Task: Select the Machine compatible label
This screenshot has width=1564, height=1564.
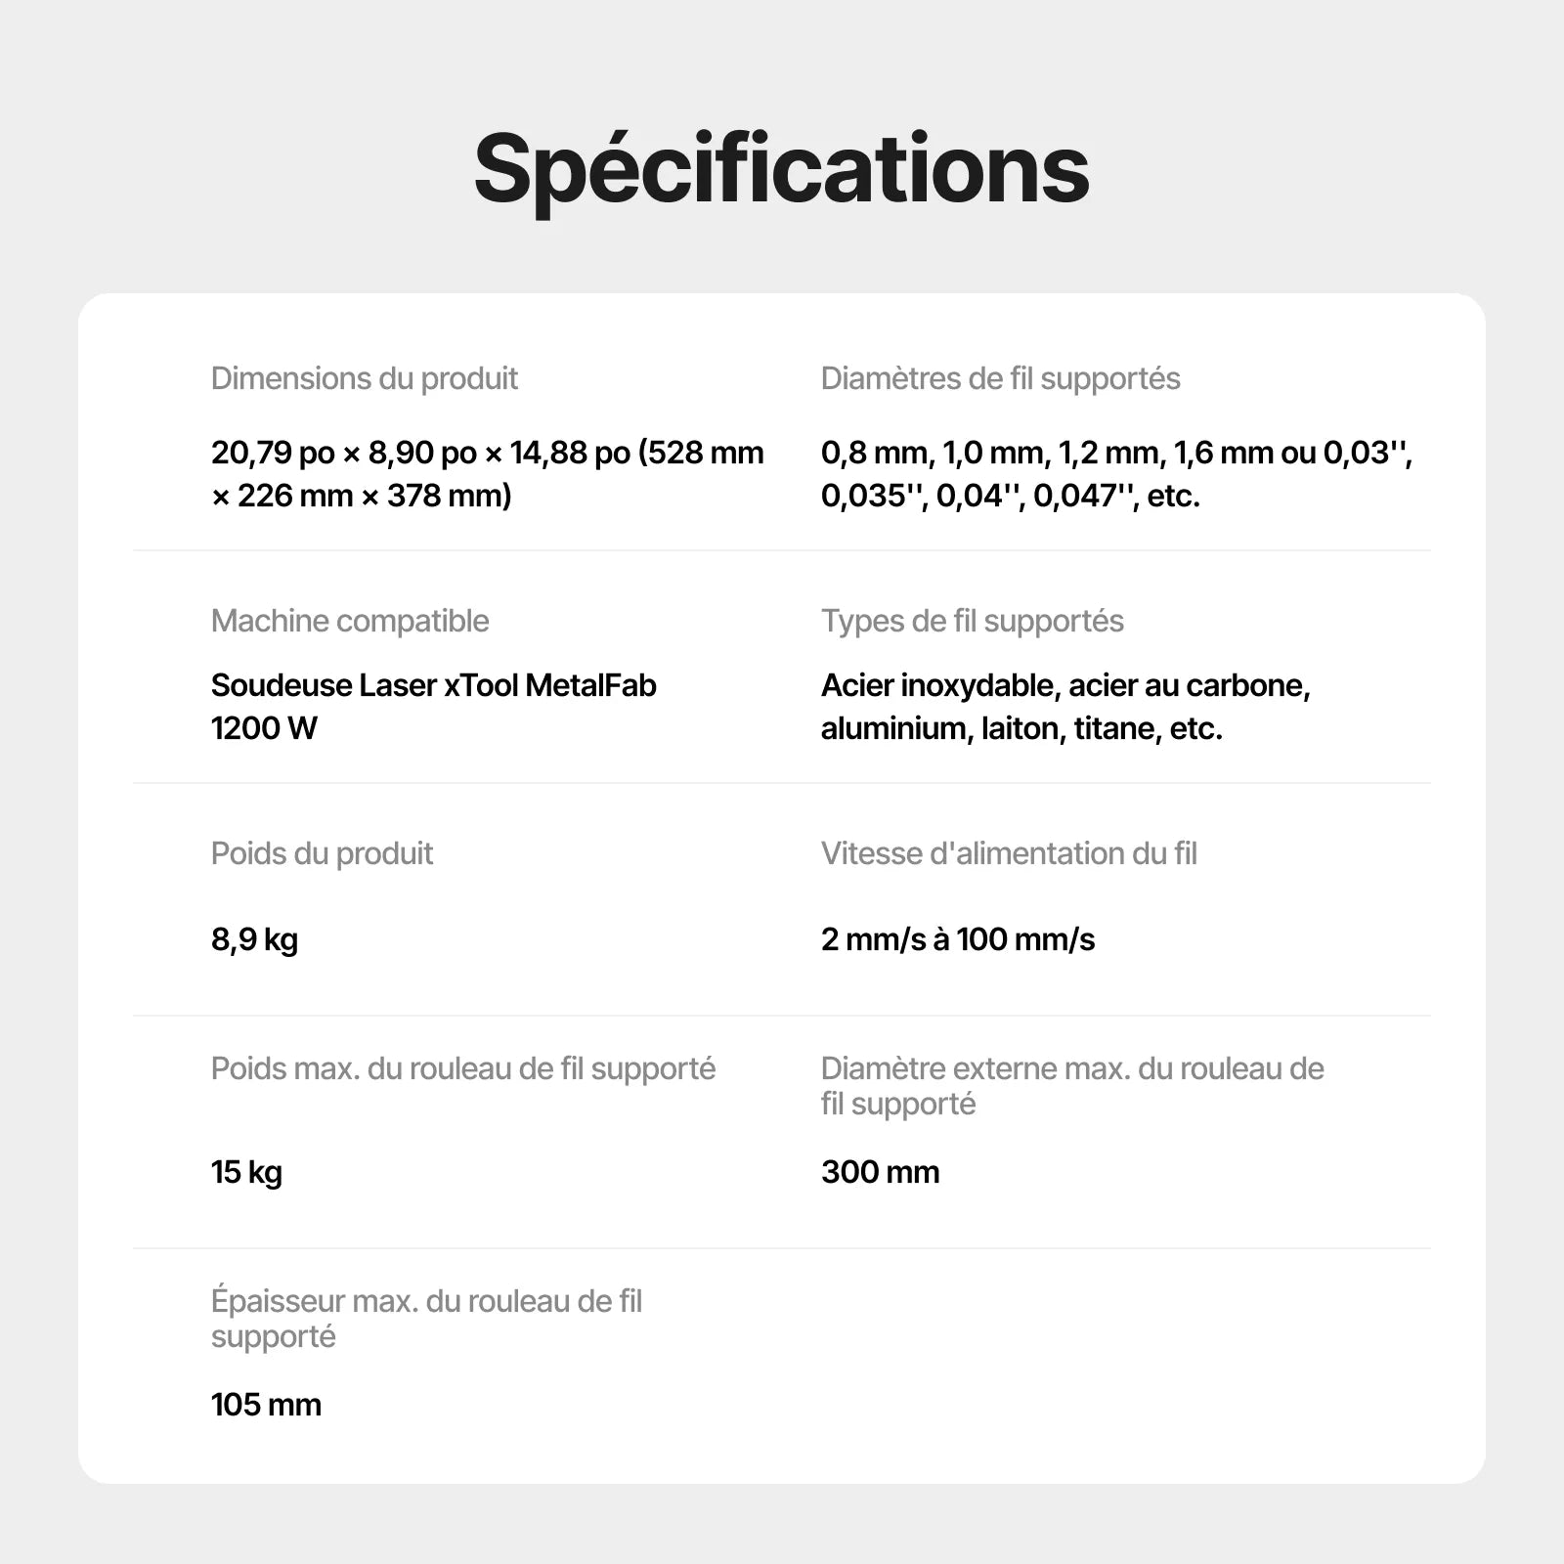Action: click(x=350, y=622)
